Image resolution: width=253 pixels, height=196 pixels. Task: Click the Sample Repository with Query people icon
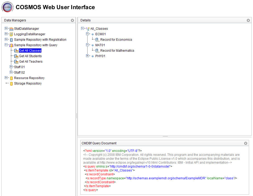[x=11, y=45]
